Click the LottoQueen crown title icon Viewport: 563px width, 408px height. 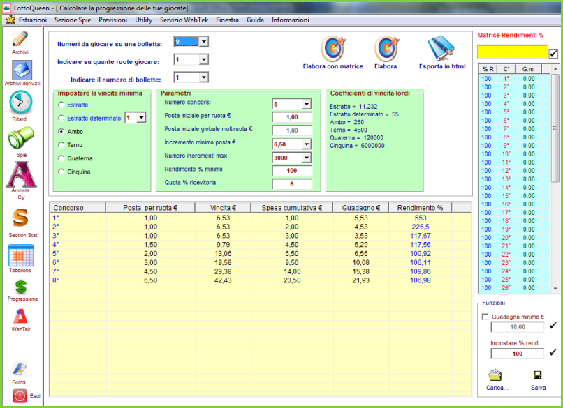click(6, 8)
